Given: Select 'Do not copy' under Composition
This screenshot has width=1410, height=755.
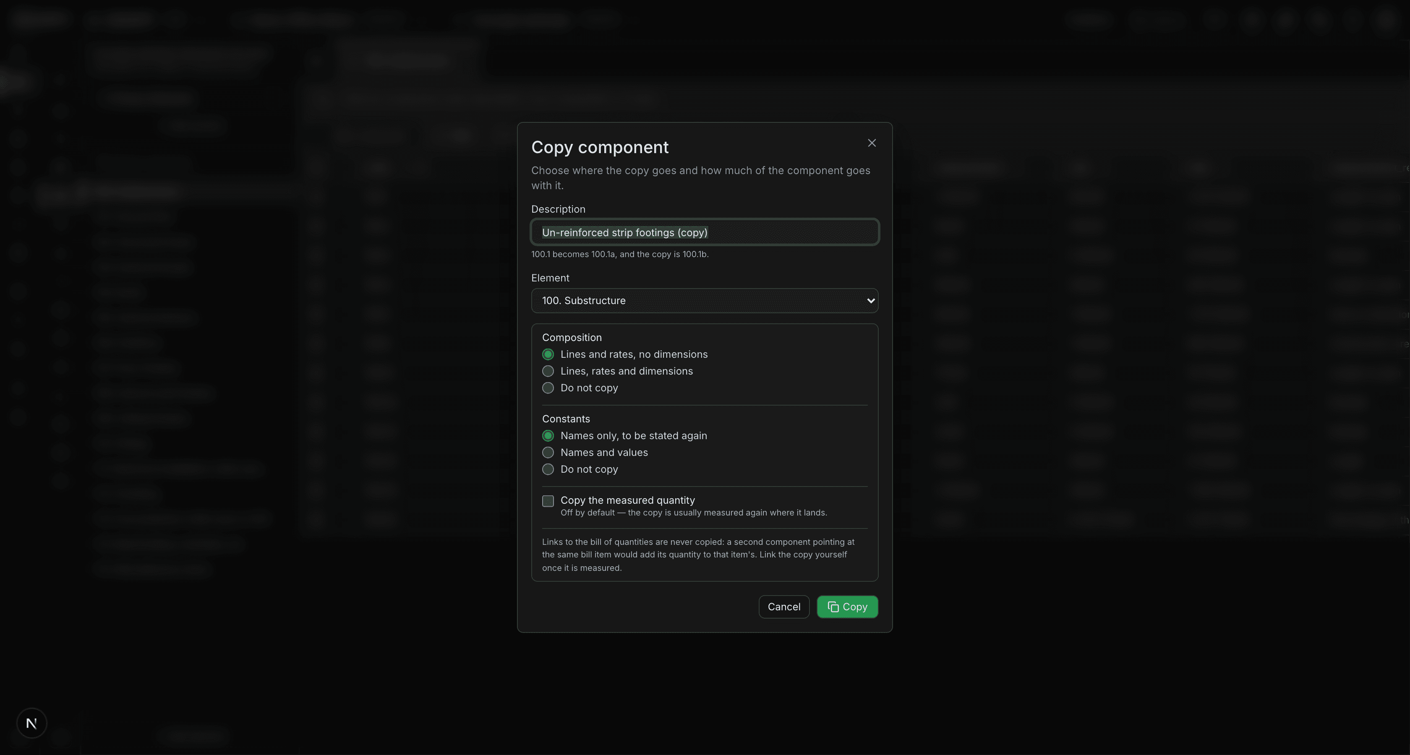Looking at the screenshot, I should click(548, 388).
